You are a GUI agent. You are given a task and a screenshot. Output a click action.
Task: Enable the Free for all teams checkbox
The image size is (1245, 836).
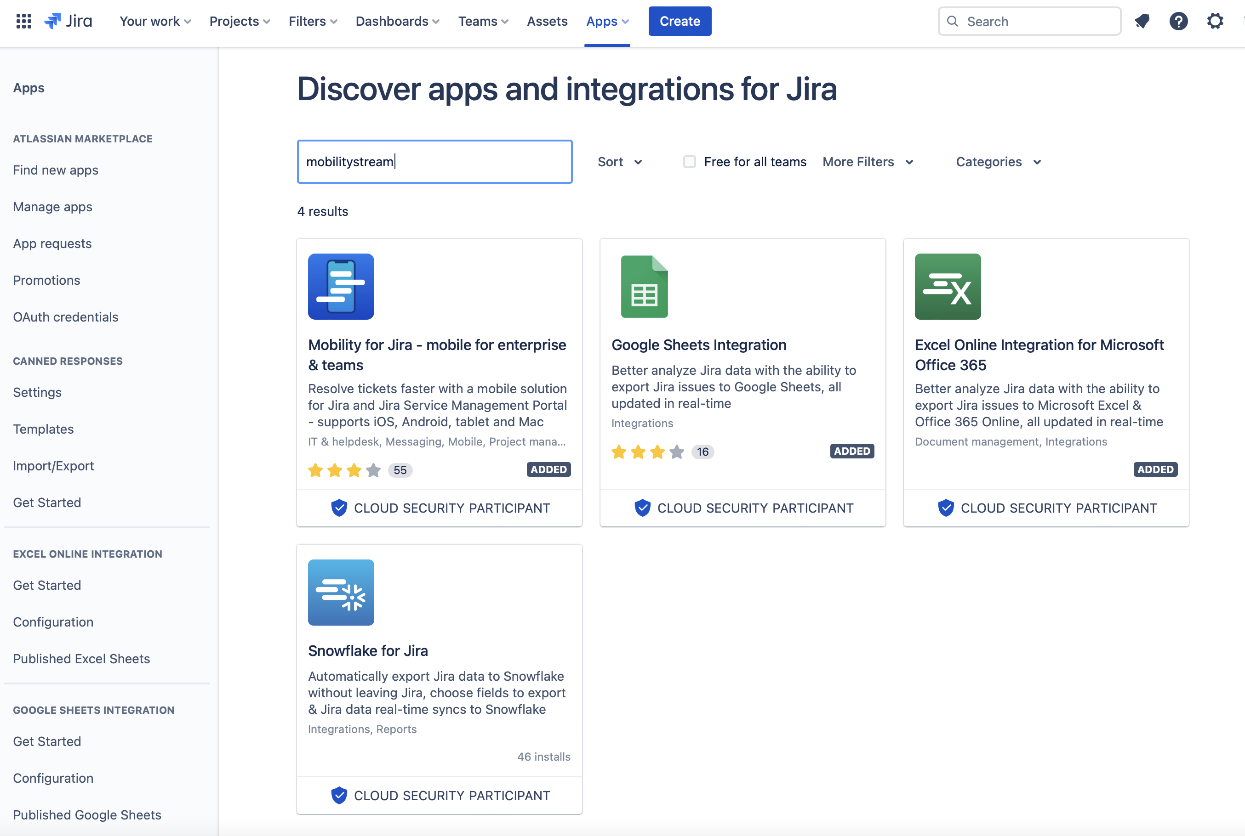coord(690,162)
